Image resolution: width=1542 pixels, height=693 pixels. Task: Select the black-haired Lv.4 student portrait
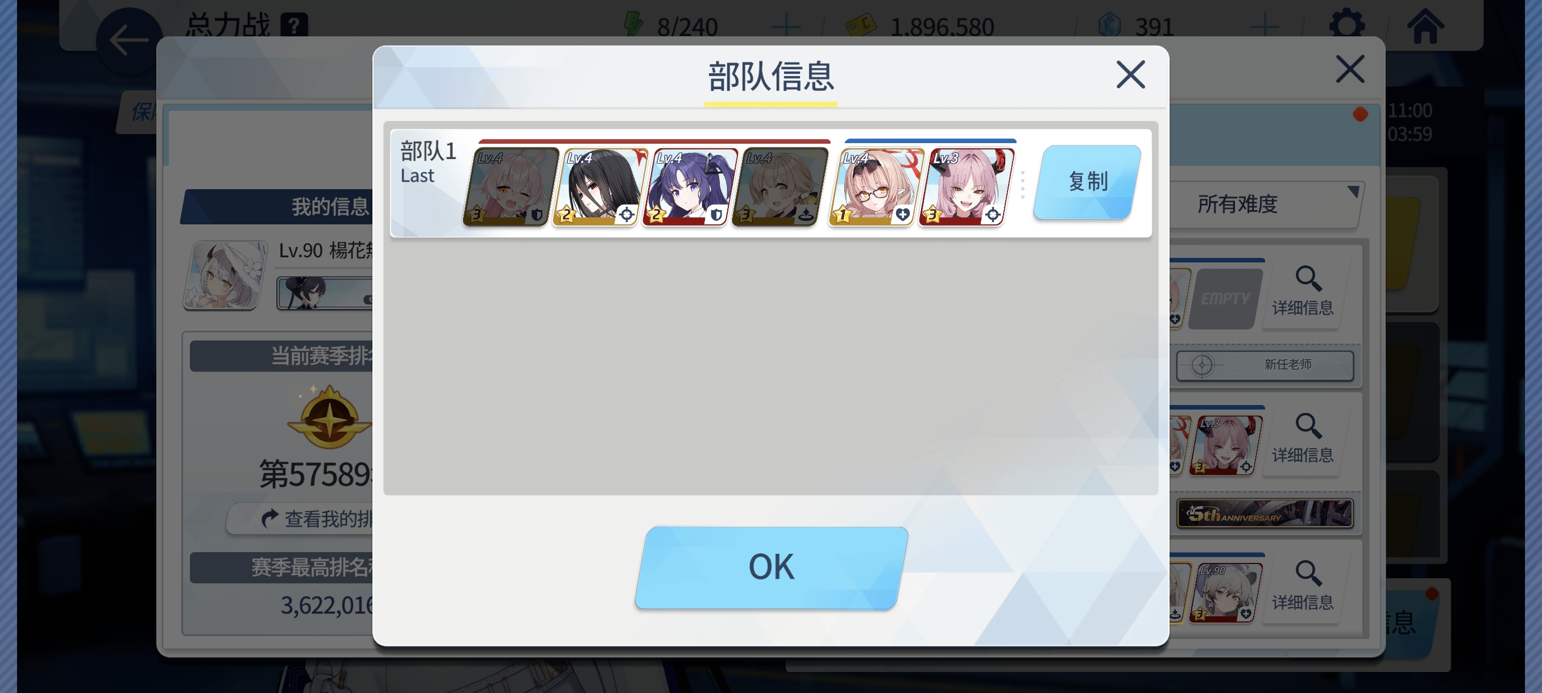[600, 186]
